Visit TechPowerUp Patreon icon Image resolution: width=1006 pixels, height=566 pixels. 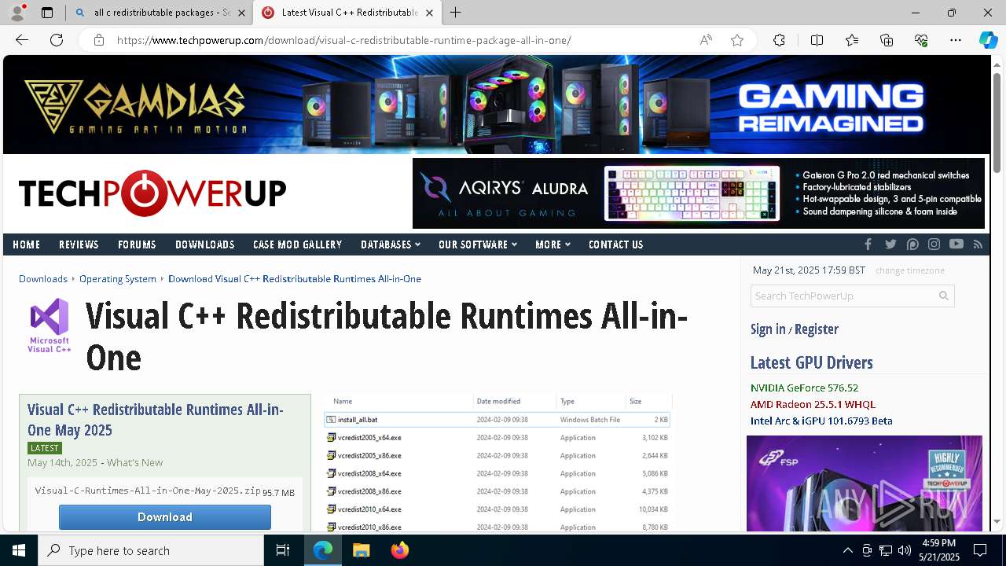point(912,244)
